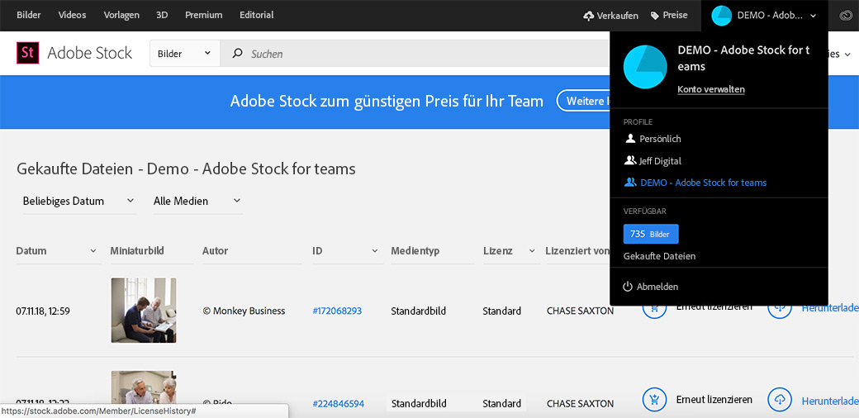859x418 pixels.
Task: Click the search magnifier icon
Action: click(x=238, y=54)
